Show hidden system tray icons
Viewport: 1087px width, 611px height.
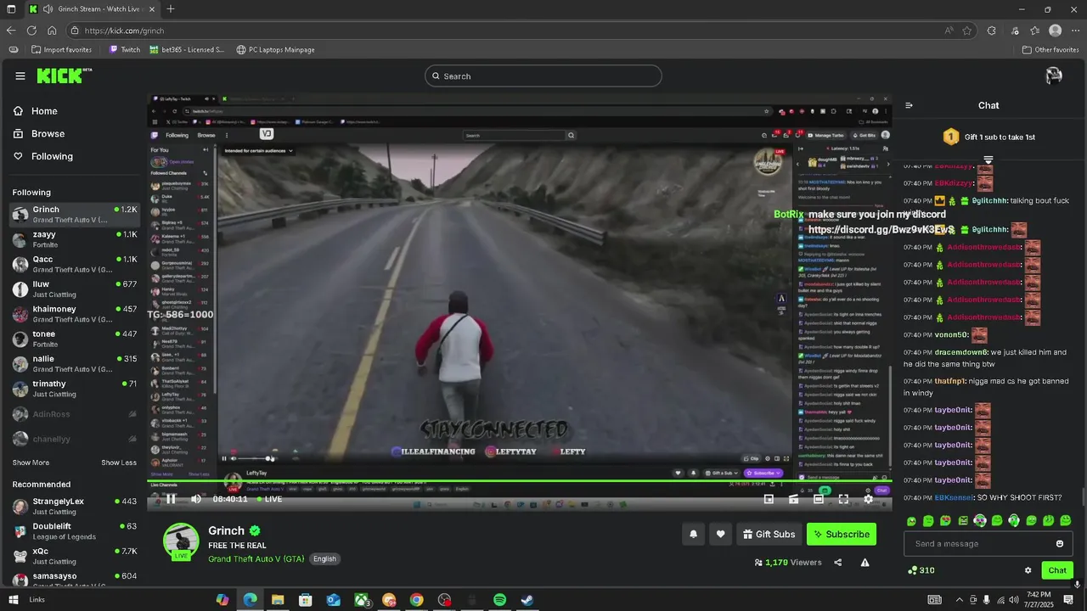[960, 600]
